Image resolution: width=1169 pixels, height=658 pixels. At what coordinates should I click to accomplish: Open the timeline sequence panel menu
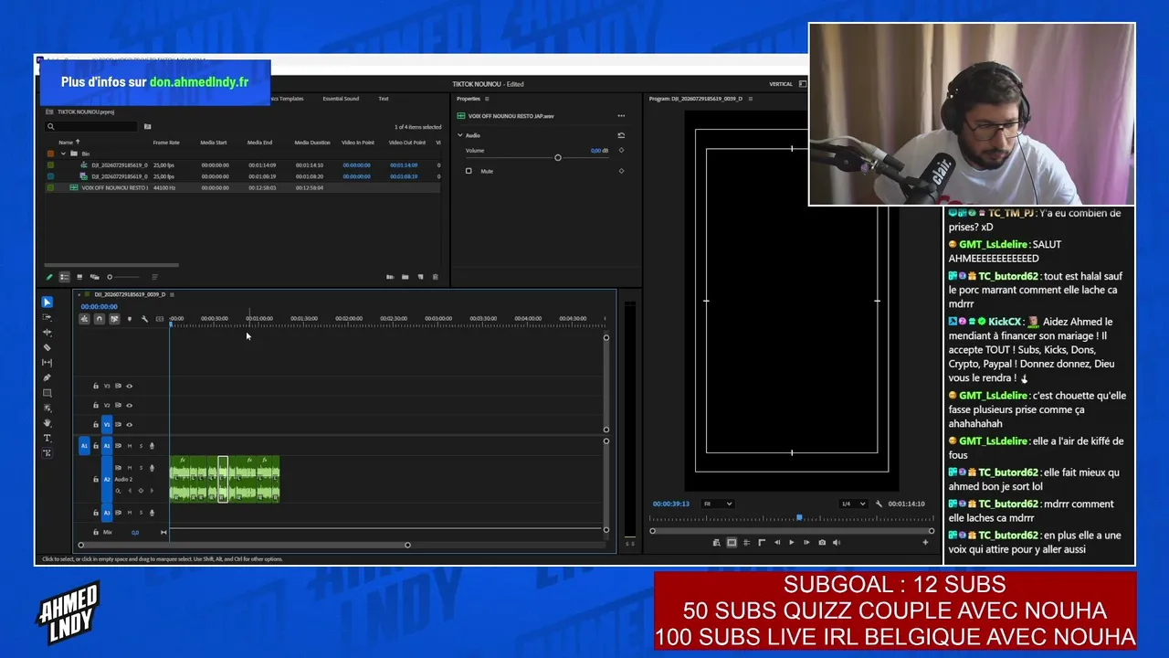(x=172, y=294)
